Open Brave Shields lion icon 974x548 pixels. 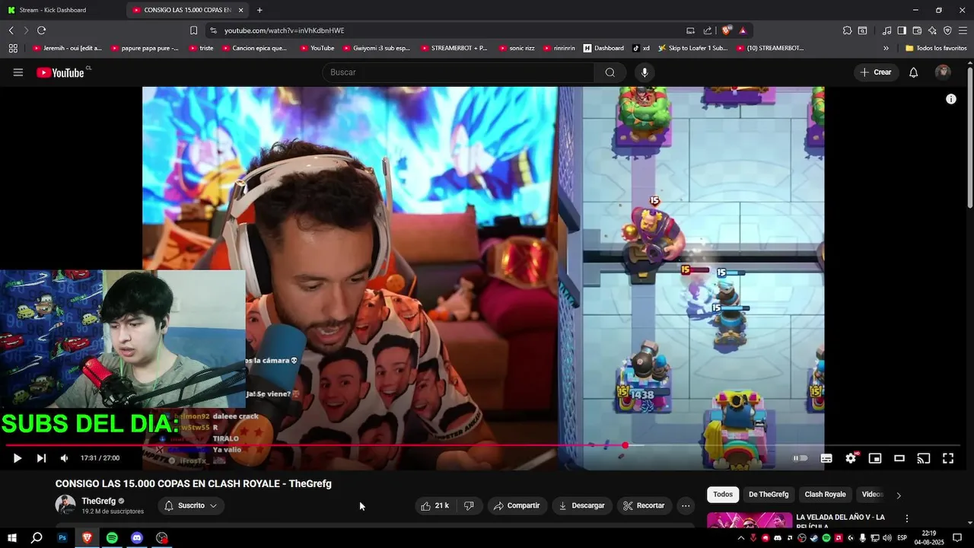click(727, 30)
